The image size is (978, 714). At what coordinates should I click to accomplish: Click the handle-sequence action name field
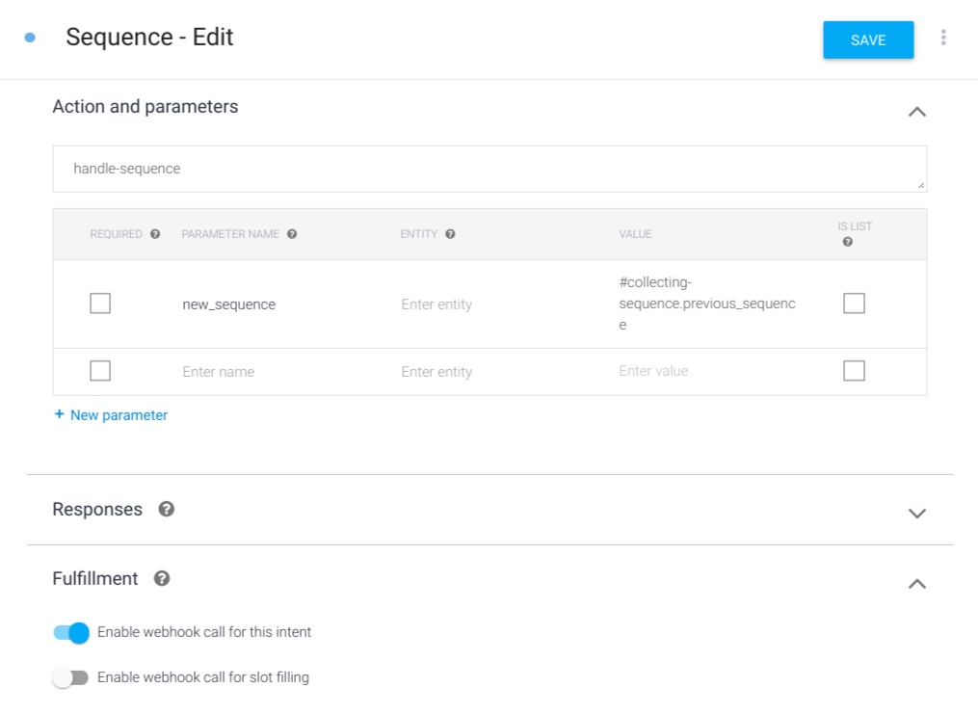point(489,169)
